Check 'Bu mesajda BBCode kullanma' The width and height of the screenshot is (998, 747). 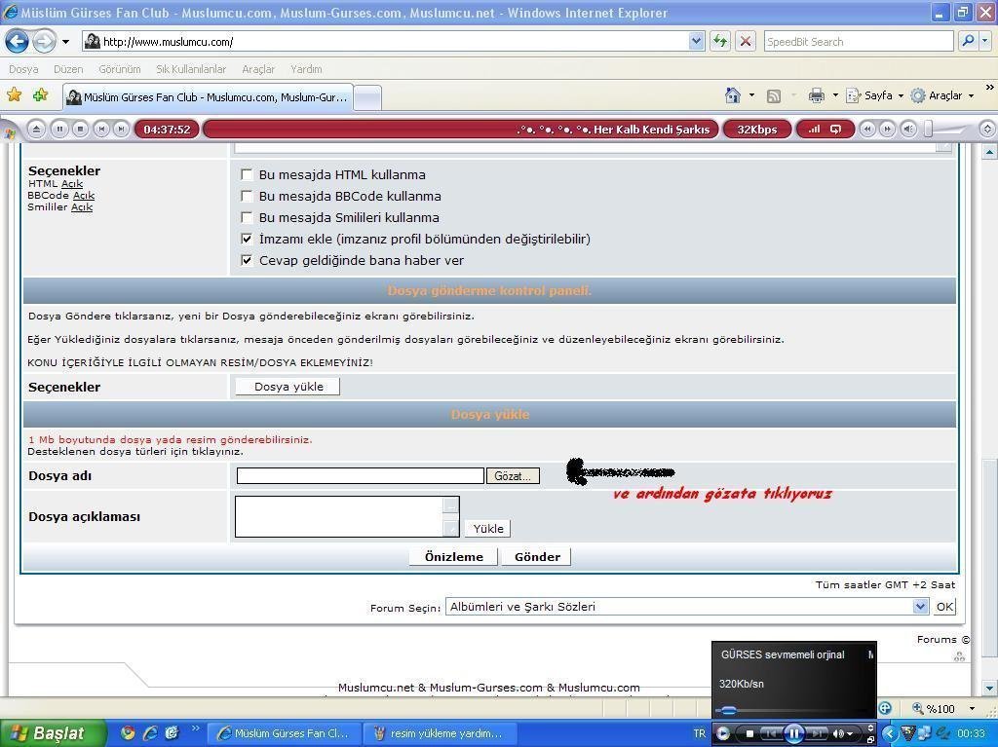click(247, 196)
